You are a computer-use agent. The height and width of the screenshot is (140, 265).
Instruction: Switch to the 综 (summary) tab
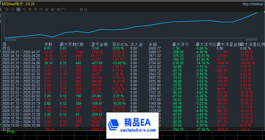point(7,9)
